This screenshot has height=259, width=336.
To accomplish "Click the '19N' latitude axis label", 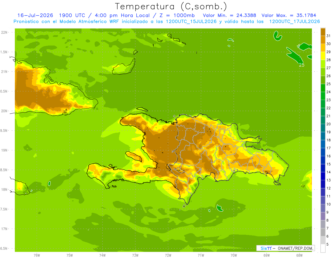I will coord(4,150).
